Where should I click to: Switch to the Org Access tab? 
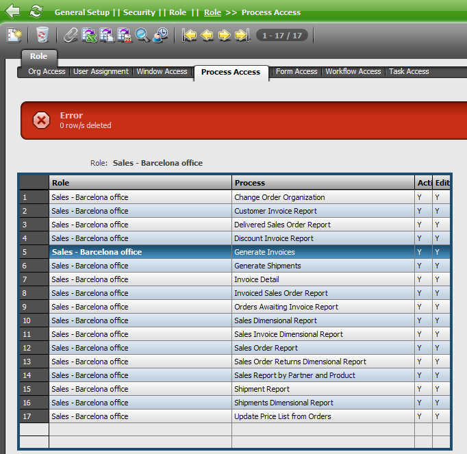pyautogui.click(x=47, y=71)
